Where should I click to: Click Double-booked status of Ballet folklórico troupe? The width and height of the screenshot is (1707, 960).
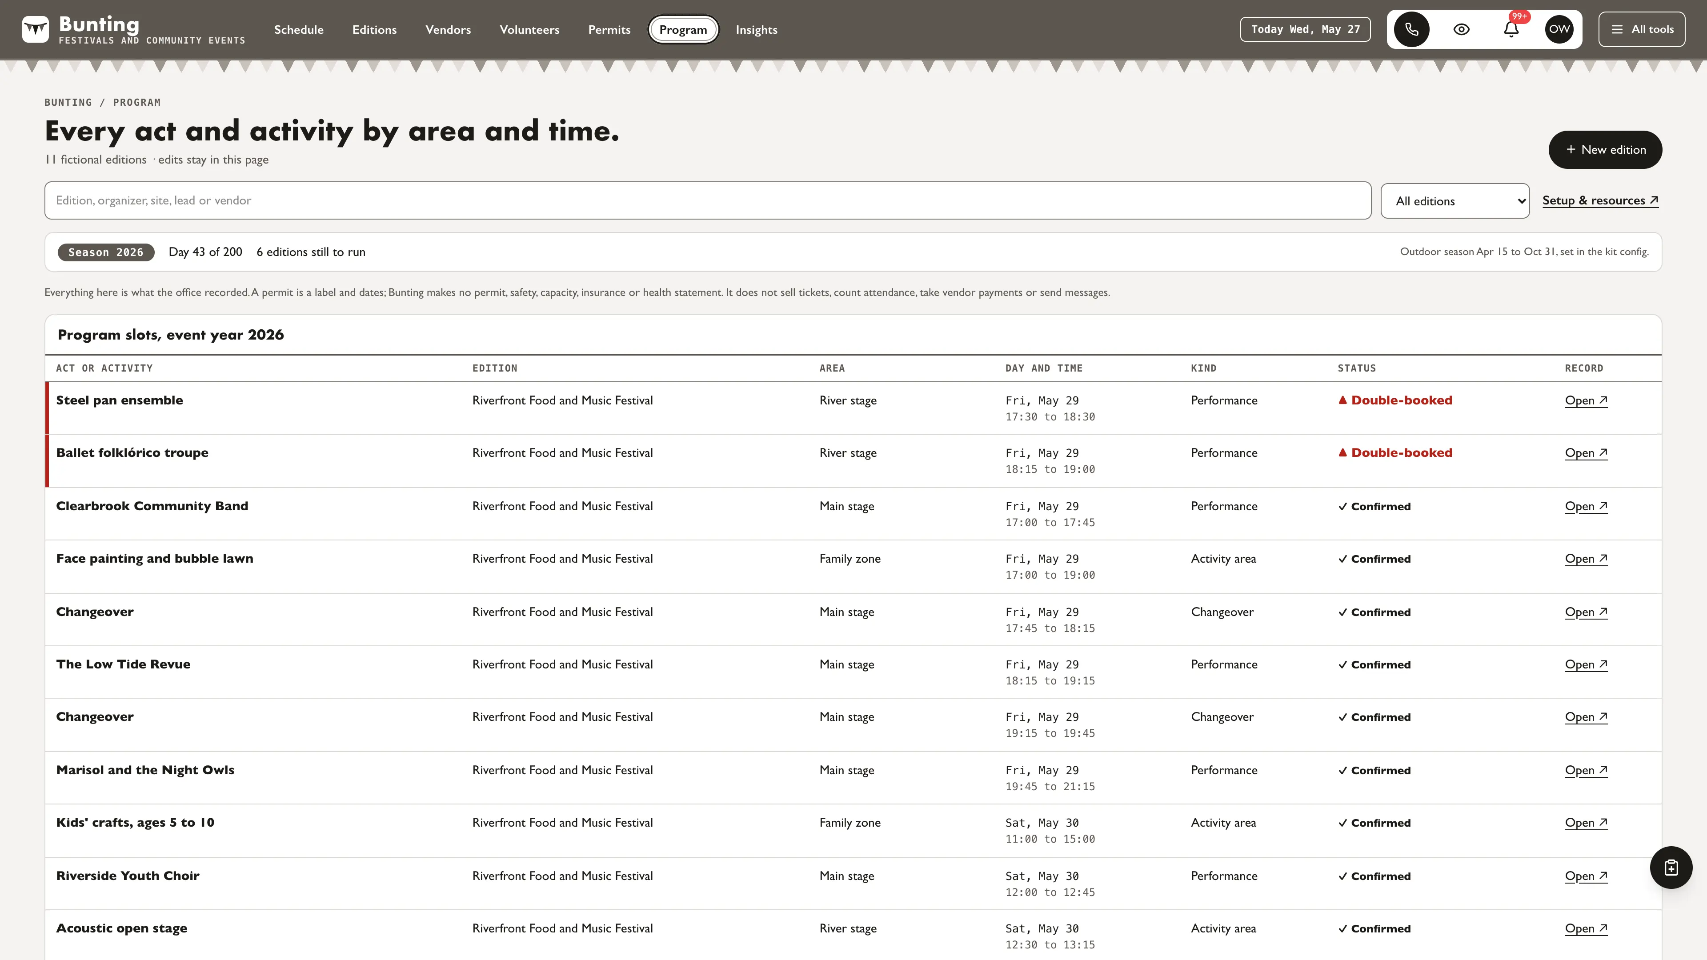tap(1395, 452)
